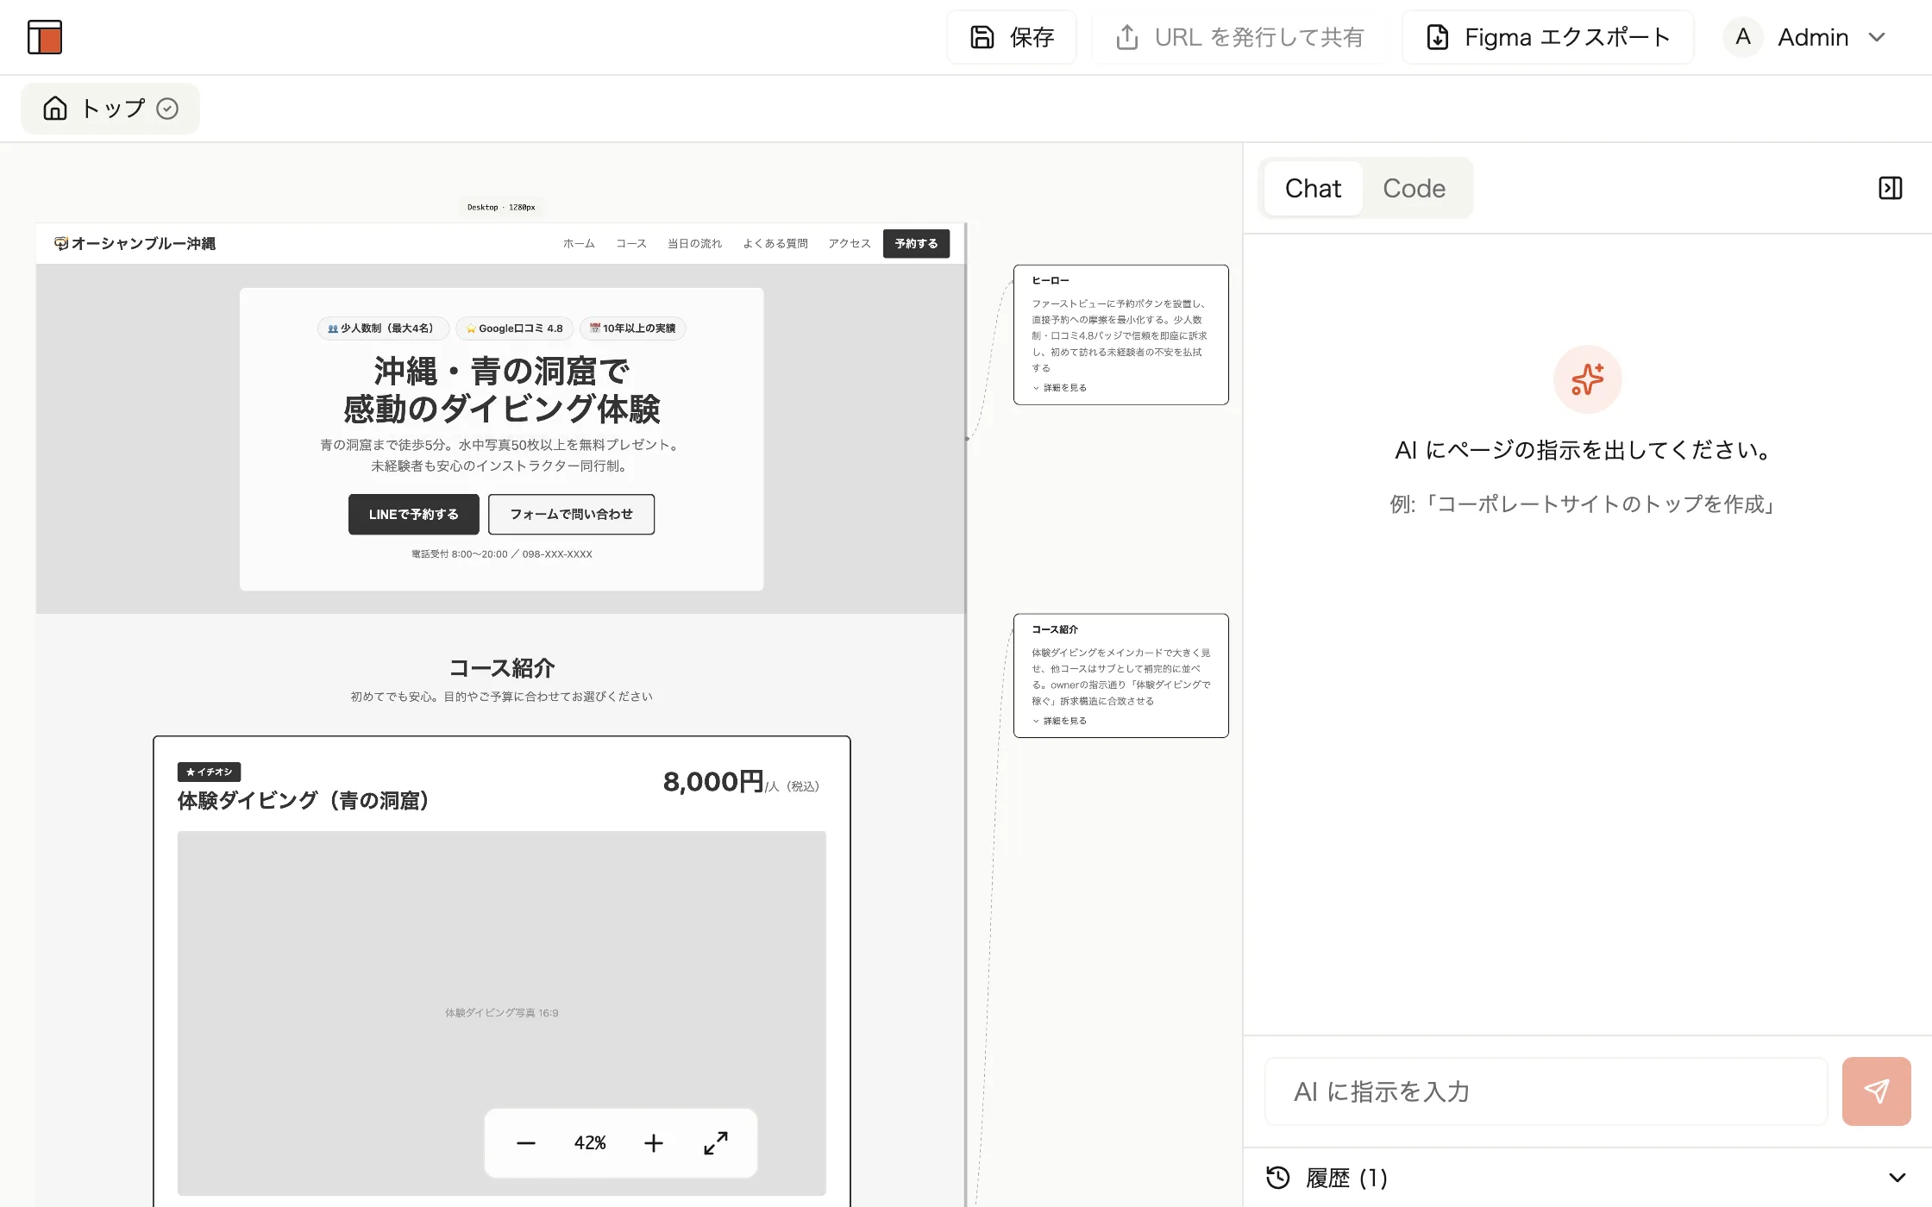This screenshot has height=1207, width=1932.
Task: Click the 予約する button in preview header
Action: pyautogui.click(x=916, y=244)
